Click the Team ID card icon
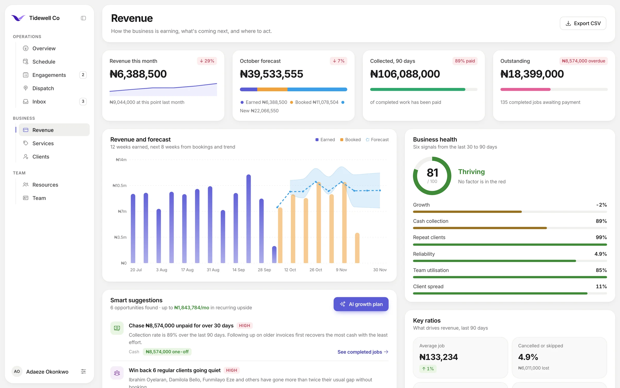 [x=26, y=198]
